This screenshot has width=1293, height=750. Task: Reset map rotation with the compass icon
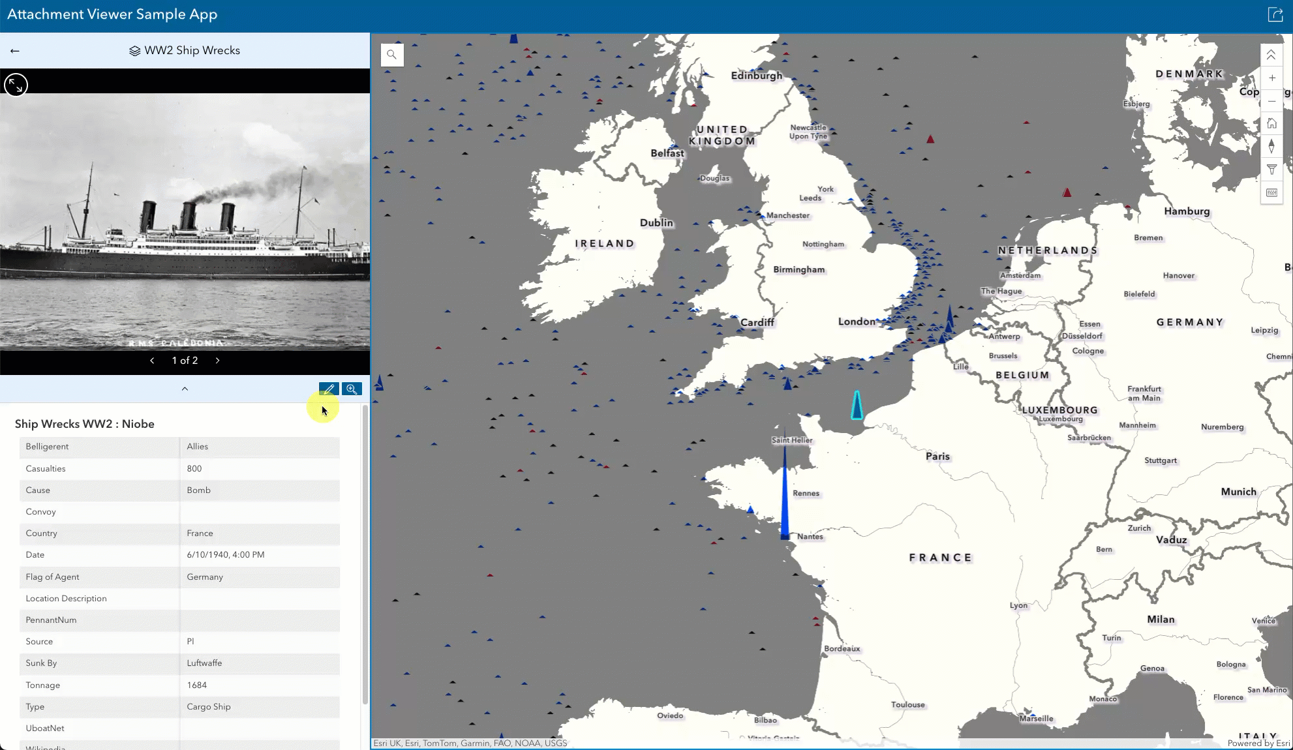(x=1271, y=147)
